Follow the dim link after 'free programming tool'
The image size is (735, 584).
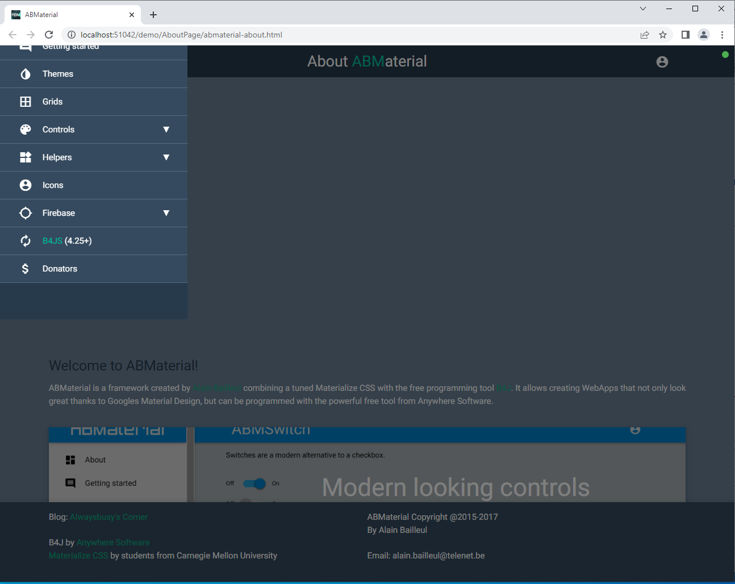[504, 388]
